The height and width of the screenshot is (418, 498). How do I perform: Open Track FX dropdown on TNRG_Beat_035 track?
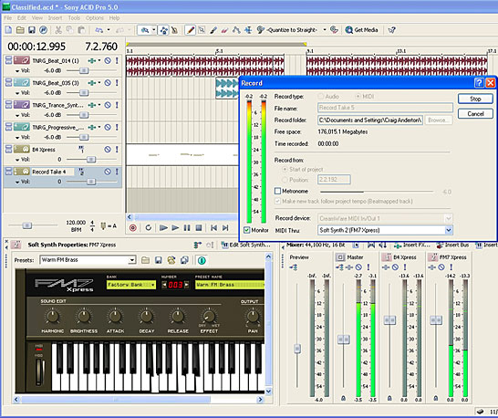99,83
